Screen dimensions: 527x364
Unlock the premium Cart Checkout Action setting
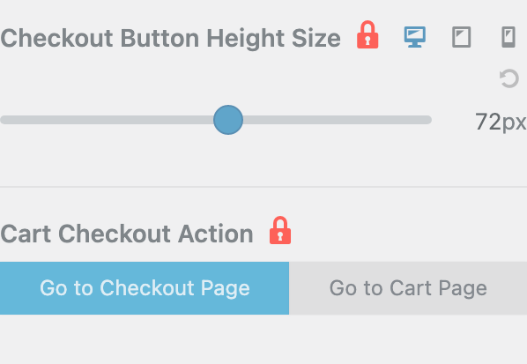[x=280, y=230]
